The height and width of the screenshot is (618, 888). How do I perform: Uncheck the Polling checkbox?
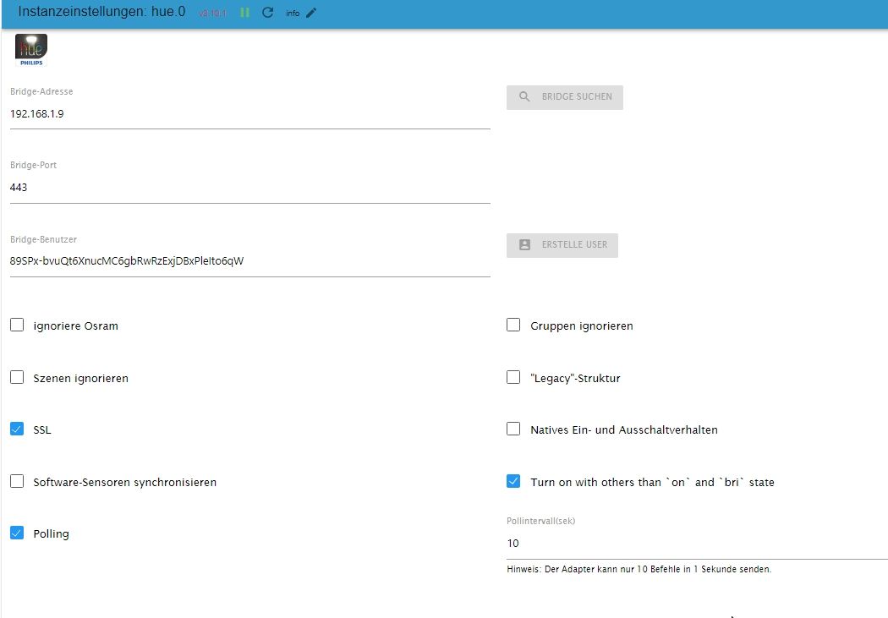[17, 533]
